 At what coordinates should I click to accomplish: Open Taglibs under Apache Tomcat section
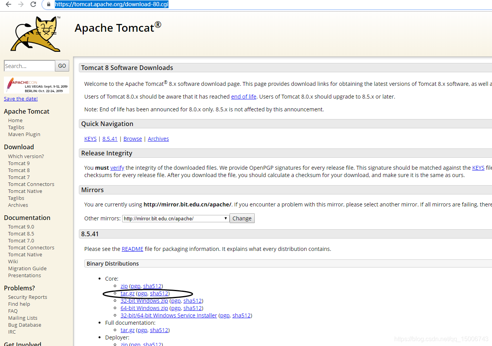tap(16, 127)
